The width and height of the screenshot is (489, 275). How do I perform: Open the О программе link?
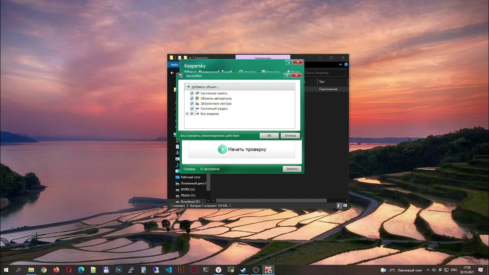click(x=210, y=169)
